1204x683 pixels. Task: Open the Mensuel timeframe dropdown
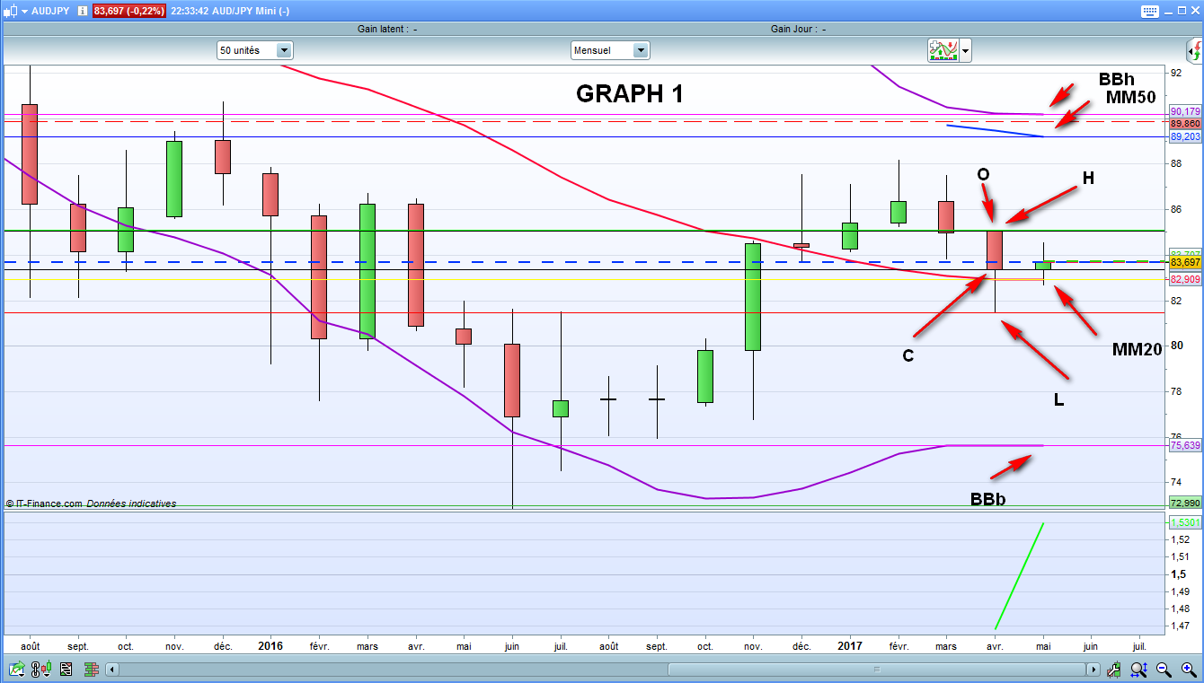click(609, 50)
